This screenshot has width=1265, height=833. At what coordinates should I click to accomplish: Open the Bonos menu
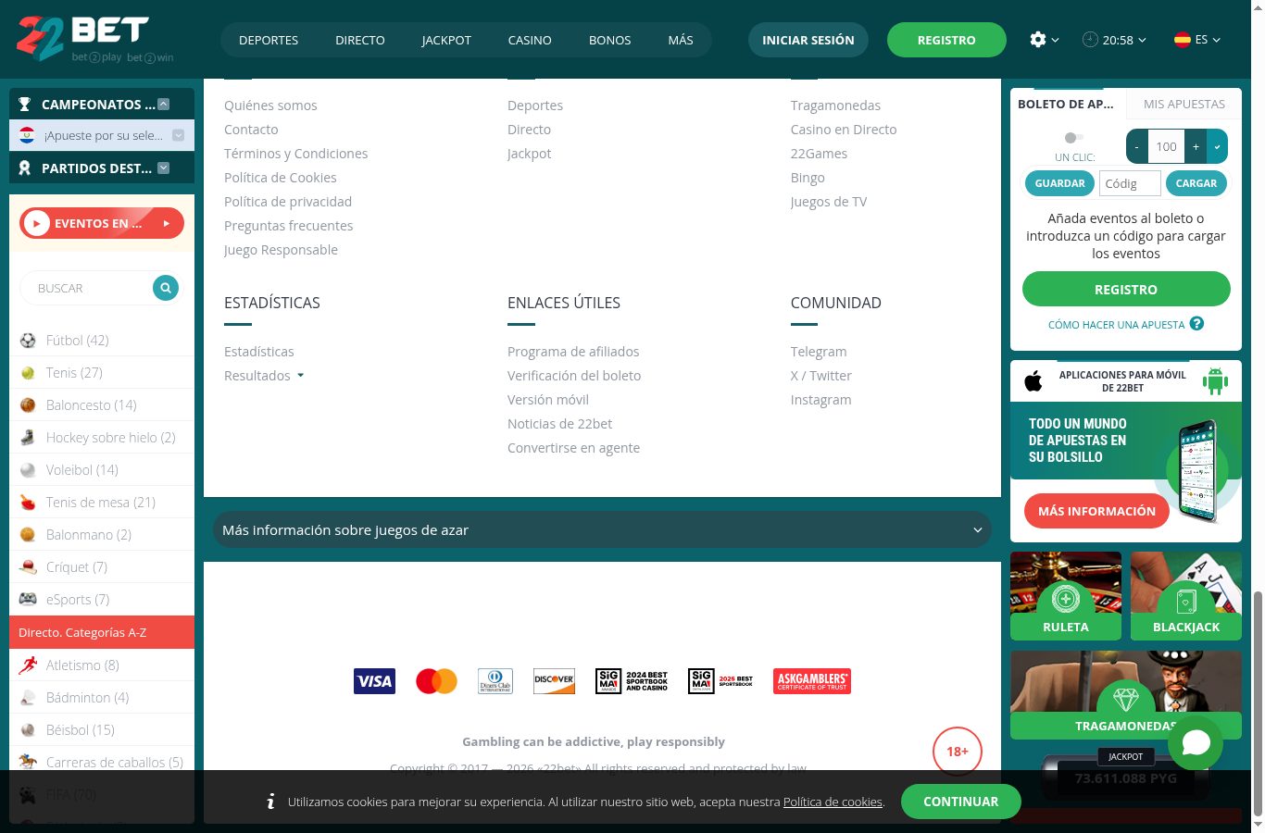pos(610,40)
